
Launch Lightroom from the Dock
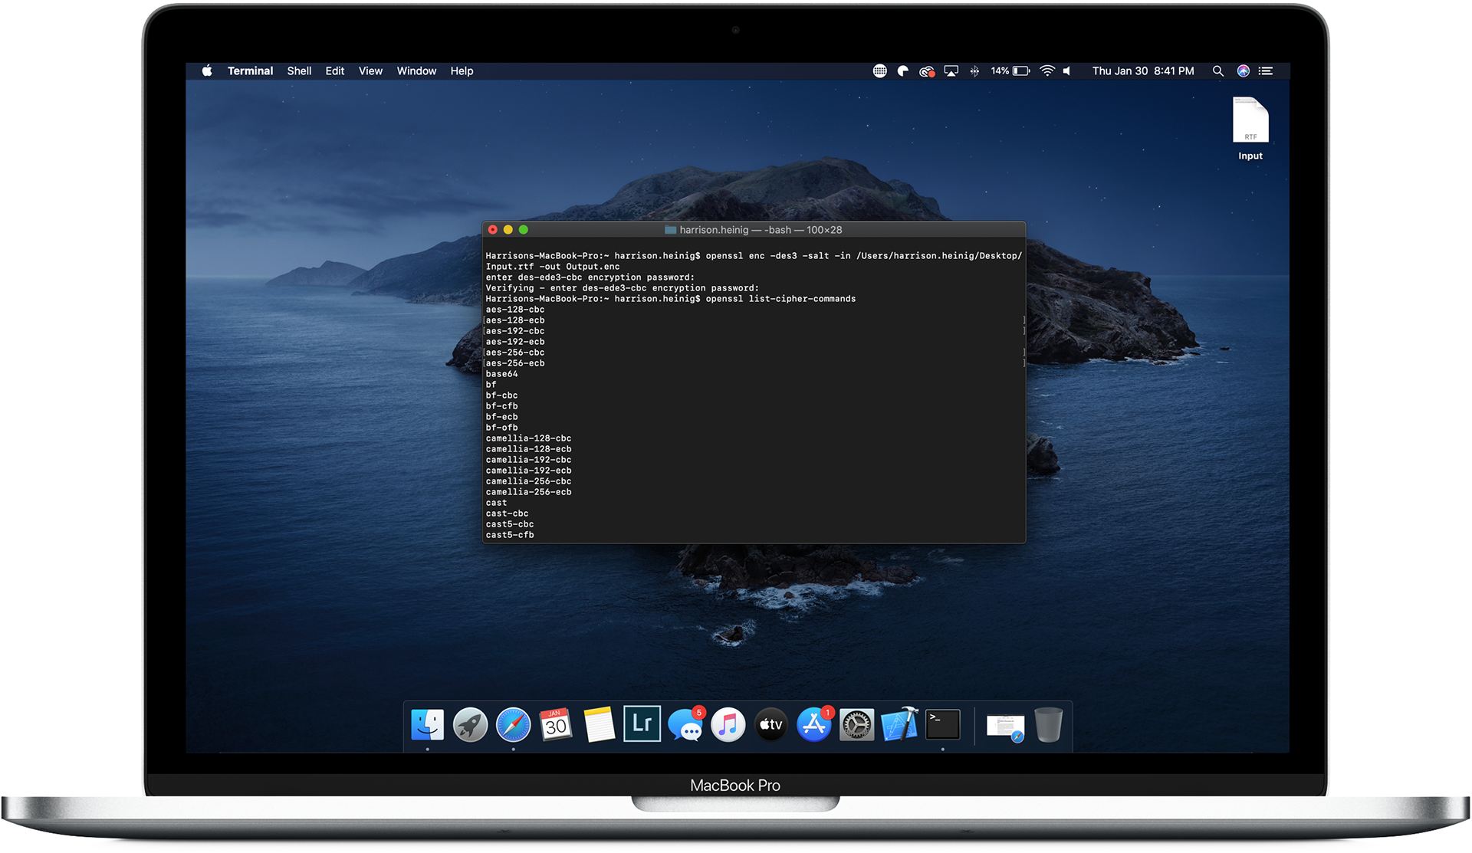(x=642, y=723)
